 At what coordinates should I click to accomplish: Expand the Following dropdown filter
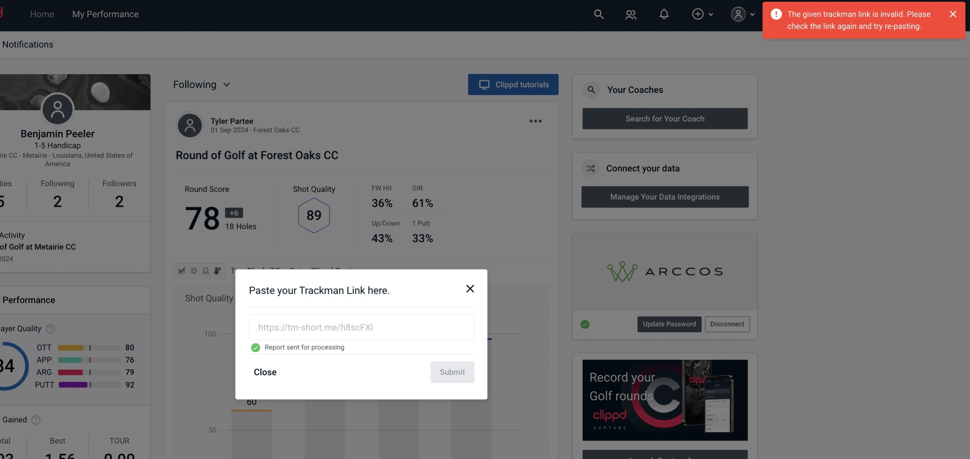pos(202,84)
